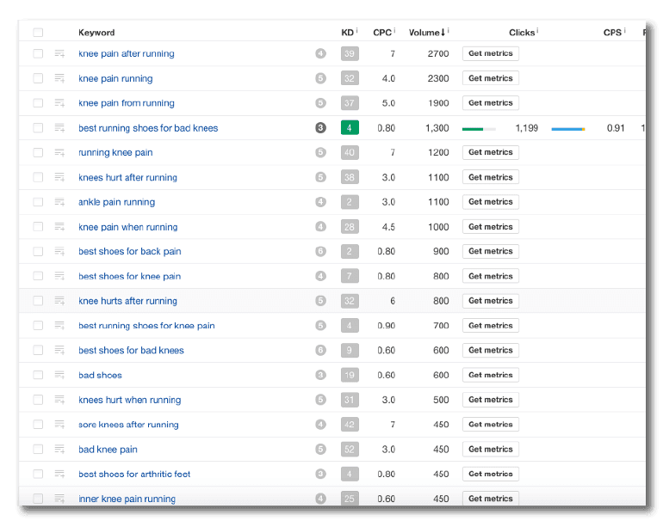Click the Keyword column header
Image resolution: width=663 pixels, height=527 pixels.
[96, 33]
